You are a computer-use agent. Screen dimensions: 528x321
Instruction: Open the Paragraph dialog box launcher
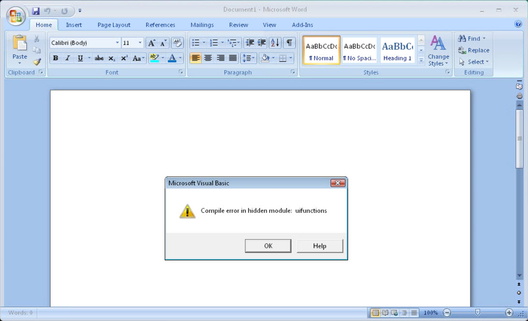point(293,72)
